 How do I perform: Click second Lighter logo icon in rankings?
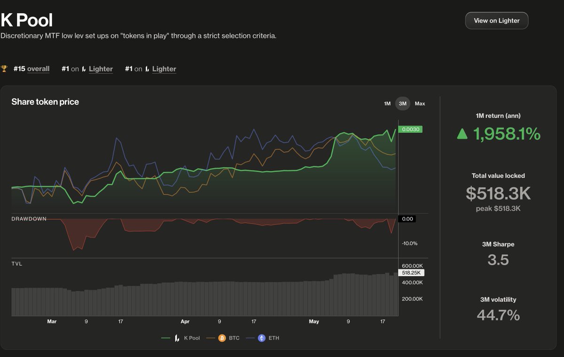[x=147, y=69]
